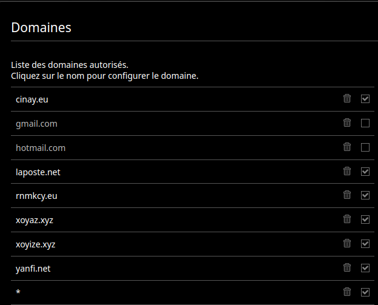Configure the laposte.net domain

(38, 172)
